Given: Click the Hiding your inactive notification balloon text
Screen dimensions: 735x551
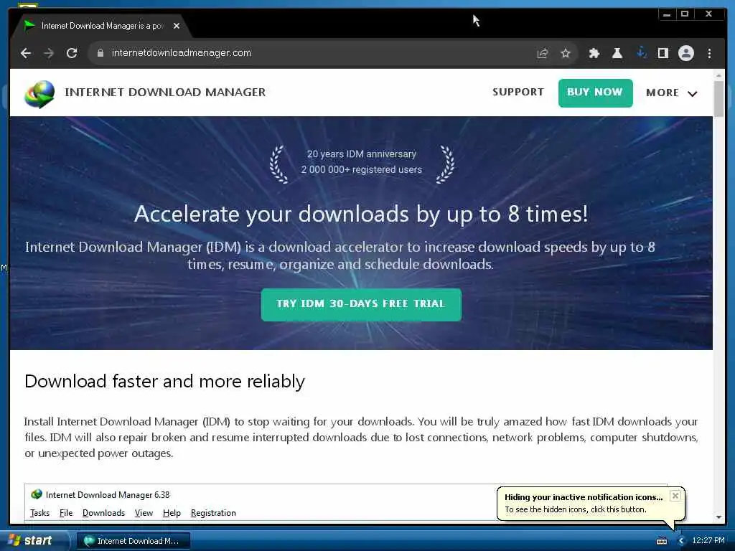Looking at the screenshot, I should tap(584, 497).
